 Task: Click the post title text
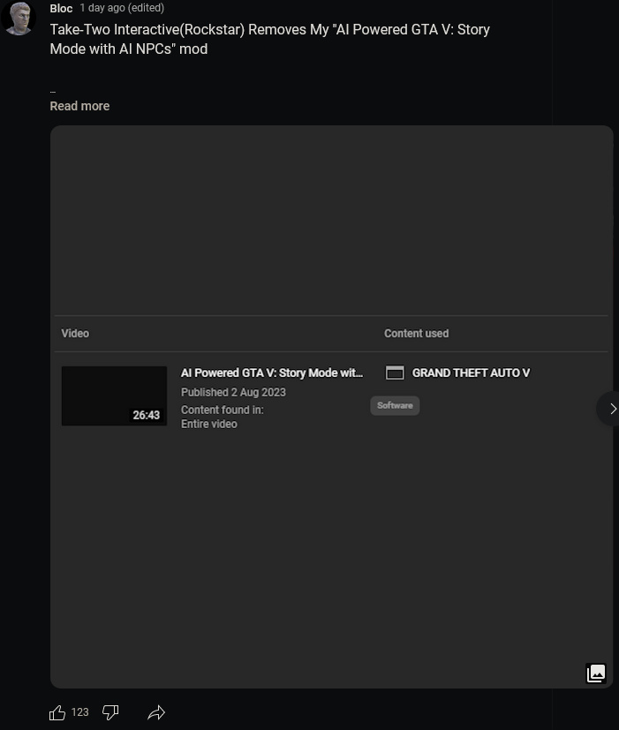click(x=269, y=39)
